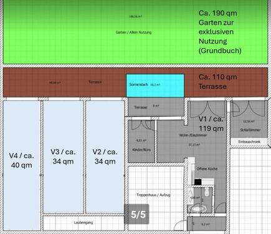This screenshot has width=271, height=234.
Task: Select the 'V2 / ca. 34 qm' unit label
Action: [105, 157]
